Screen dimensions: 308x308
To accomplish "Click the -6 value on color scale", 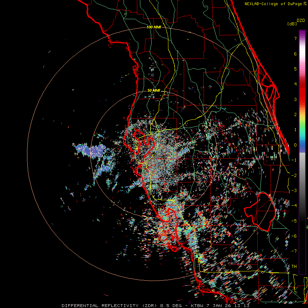I will tap(294, 236).
